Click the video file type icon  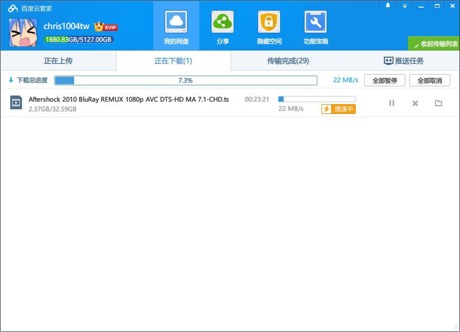[x=16, y=103]
